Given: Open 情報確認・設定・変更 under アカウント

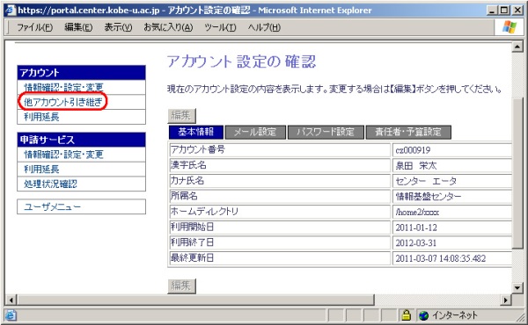Looking at the screenshot, I should (63, 87).
